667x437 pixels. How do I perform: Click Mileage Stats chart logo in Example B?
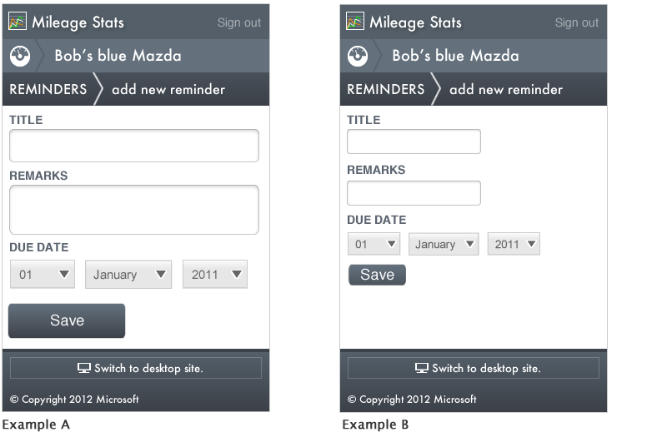[355, 22]
